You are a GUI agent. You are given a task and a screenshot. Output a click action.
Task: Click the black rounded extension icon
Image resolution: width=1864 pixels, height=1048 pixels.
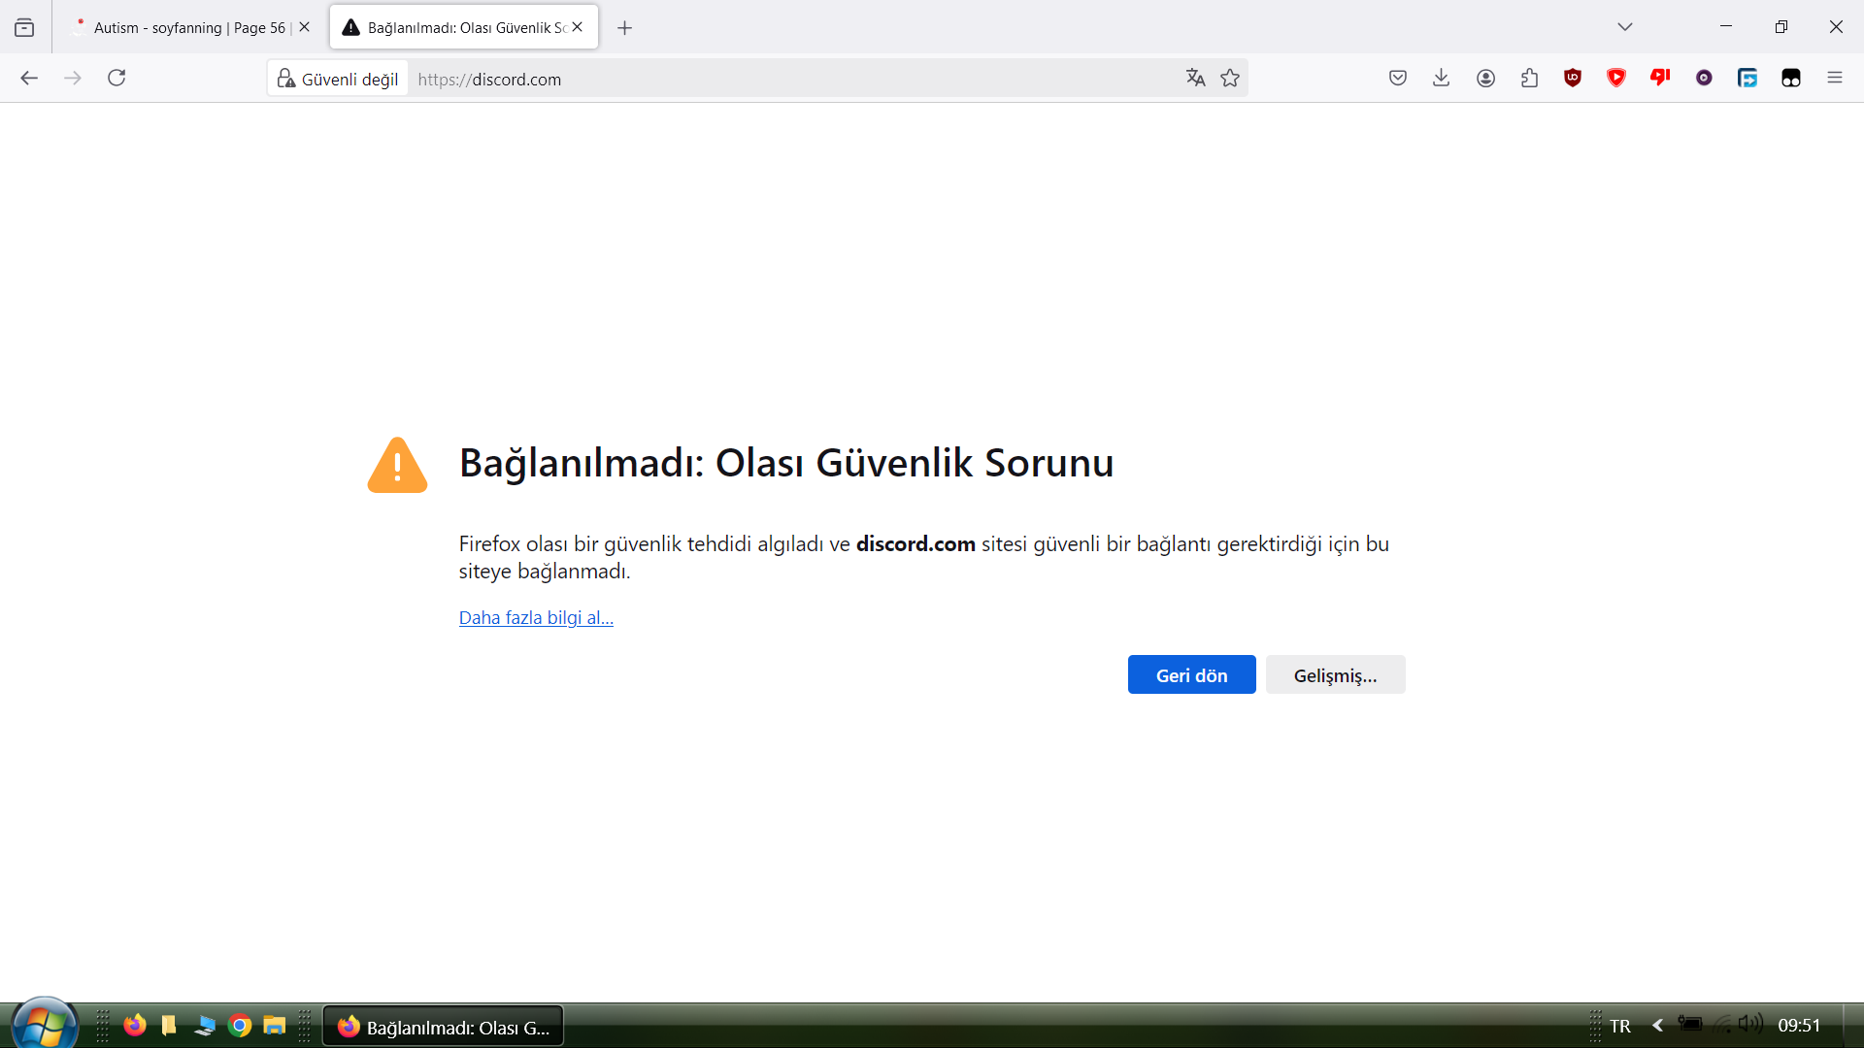1791,78
